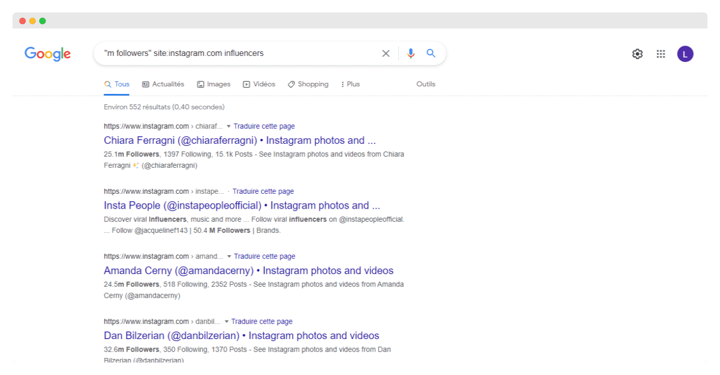Image resolution: width=720 pixels, height=375 pixels.
Task: Expand the arrow next to chiaraf... URL
Action: (x=228, y=126)
